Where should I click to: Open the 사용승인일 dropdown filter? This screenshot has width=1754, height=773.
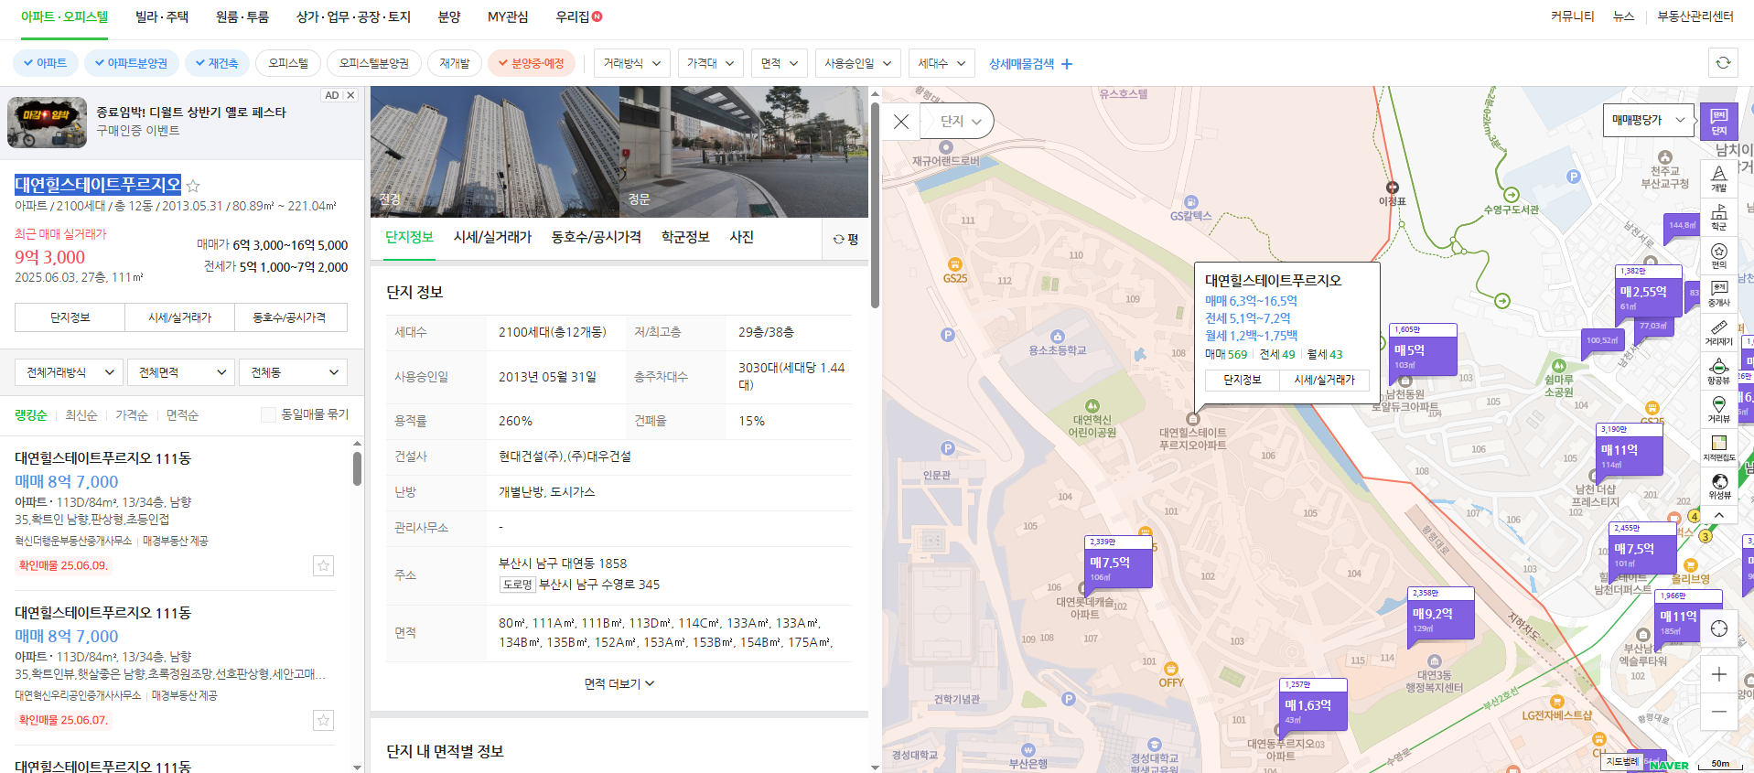(x=858, y=63)
